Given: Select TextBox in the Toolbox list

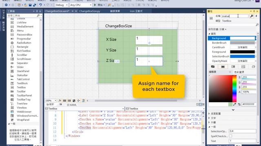Looking at the screenshot, I should [x=21, y=87].
